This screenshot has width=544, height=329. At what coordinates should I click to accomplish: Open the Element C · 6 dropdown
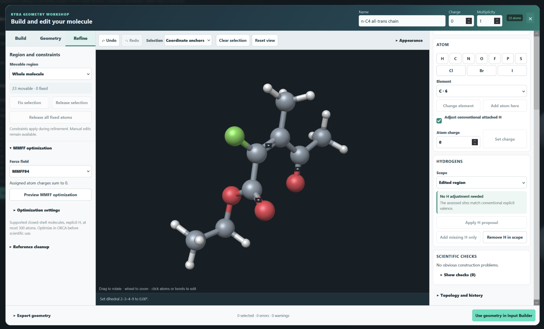[482, 91]
